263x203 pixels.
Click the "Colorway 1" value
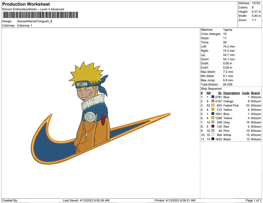[x=24, y=26]
